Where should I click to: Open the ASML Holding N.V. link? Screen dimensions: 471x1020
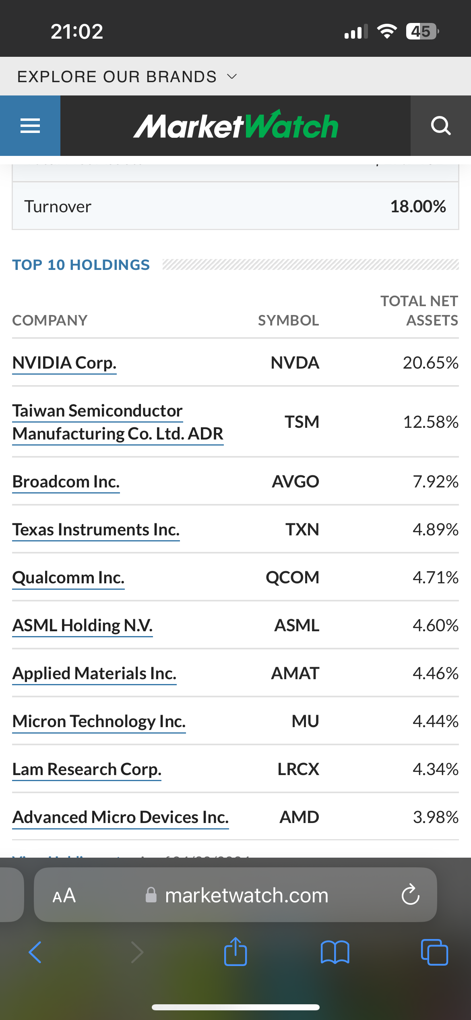[x=83, y=626]
